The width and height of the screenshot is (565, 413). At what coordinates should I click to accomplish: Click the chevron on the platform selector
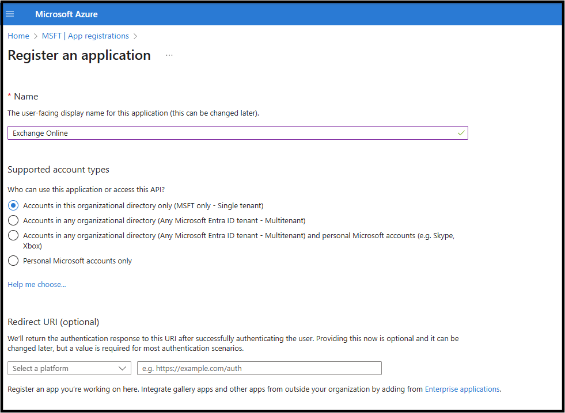(123, 368)
